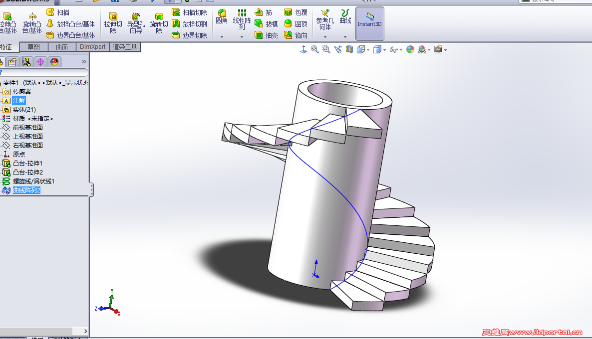This screenshot has width=592, height=339.
Task: Select 材质 <未指定> material item
Action: click(28, 119)
